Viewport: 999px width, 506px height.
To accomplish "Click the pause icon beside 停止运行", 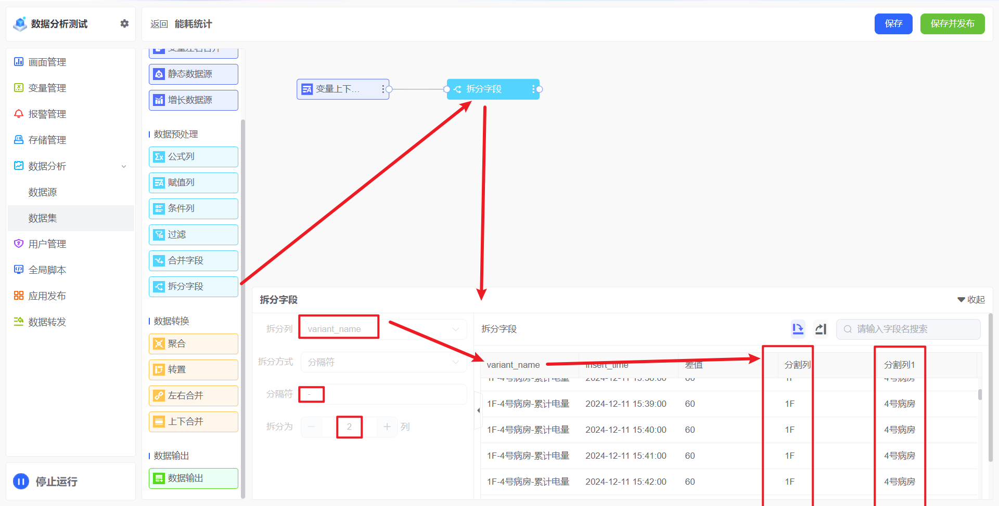I will pyautogui.click(x=21, y=482).
